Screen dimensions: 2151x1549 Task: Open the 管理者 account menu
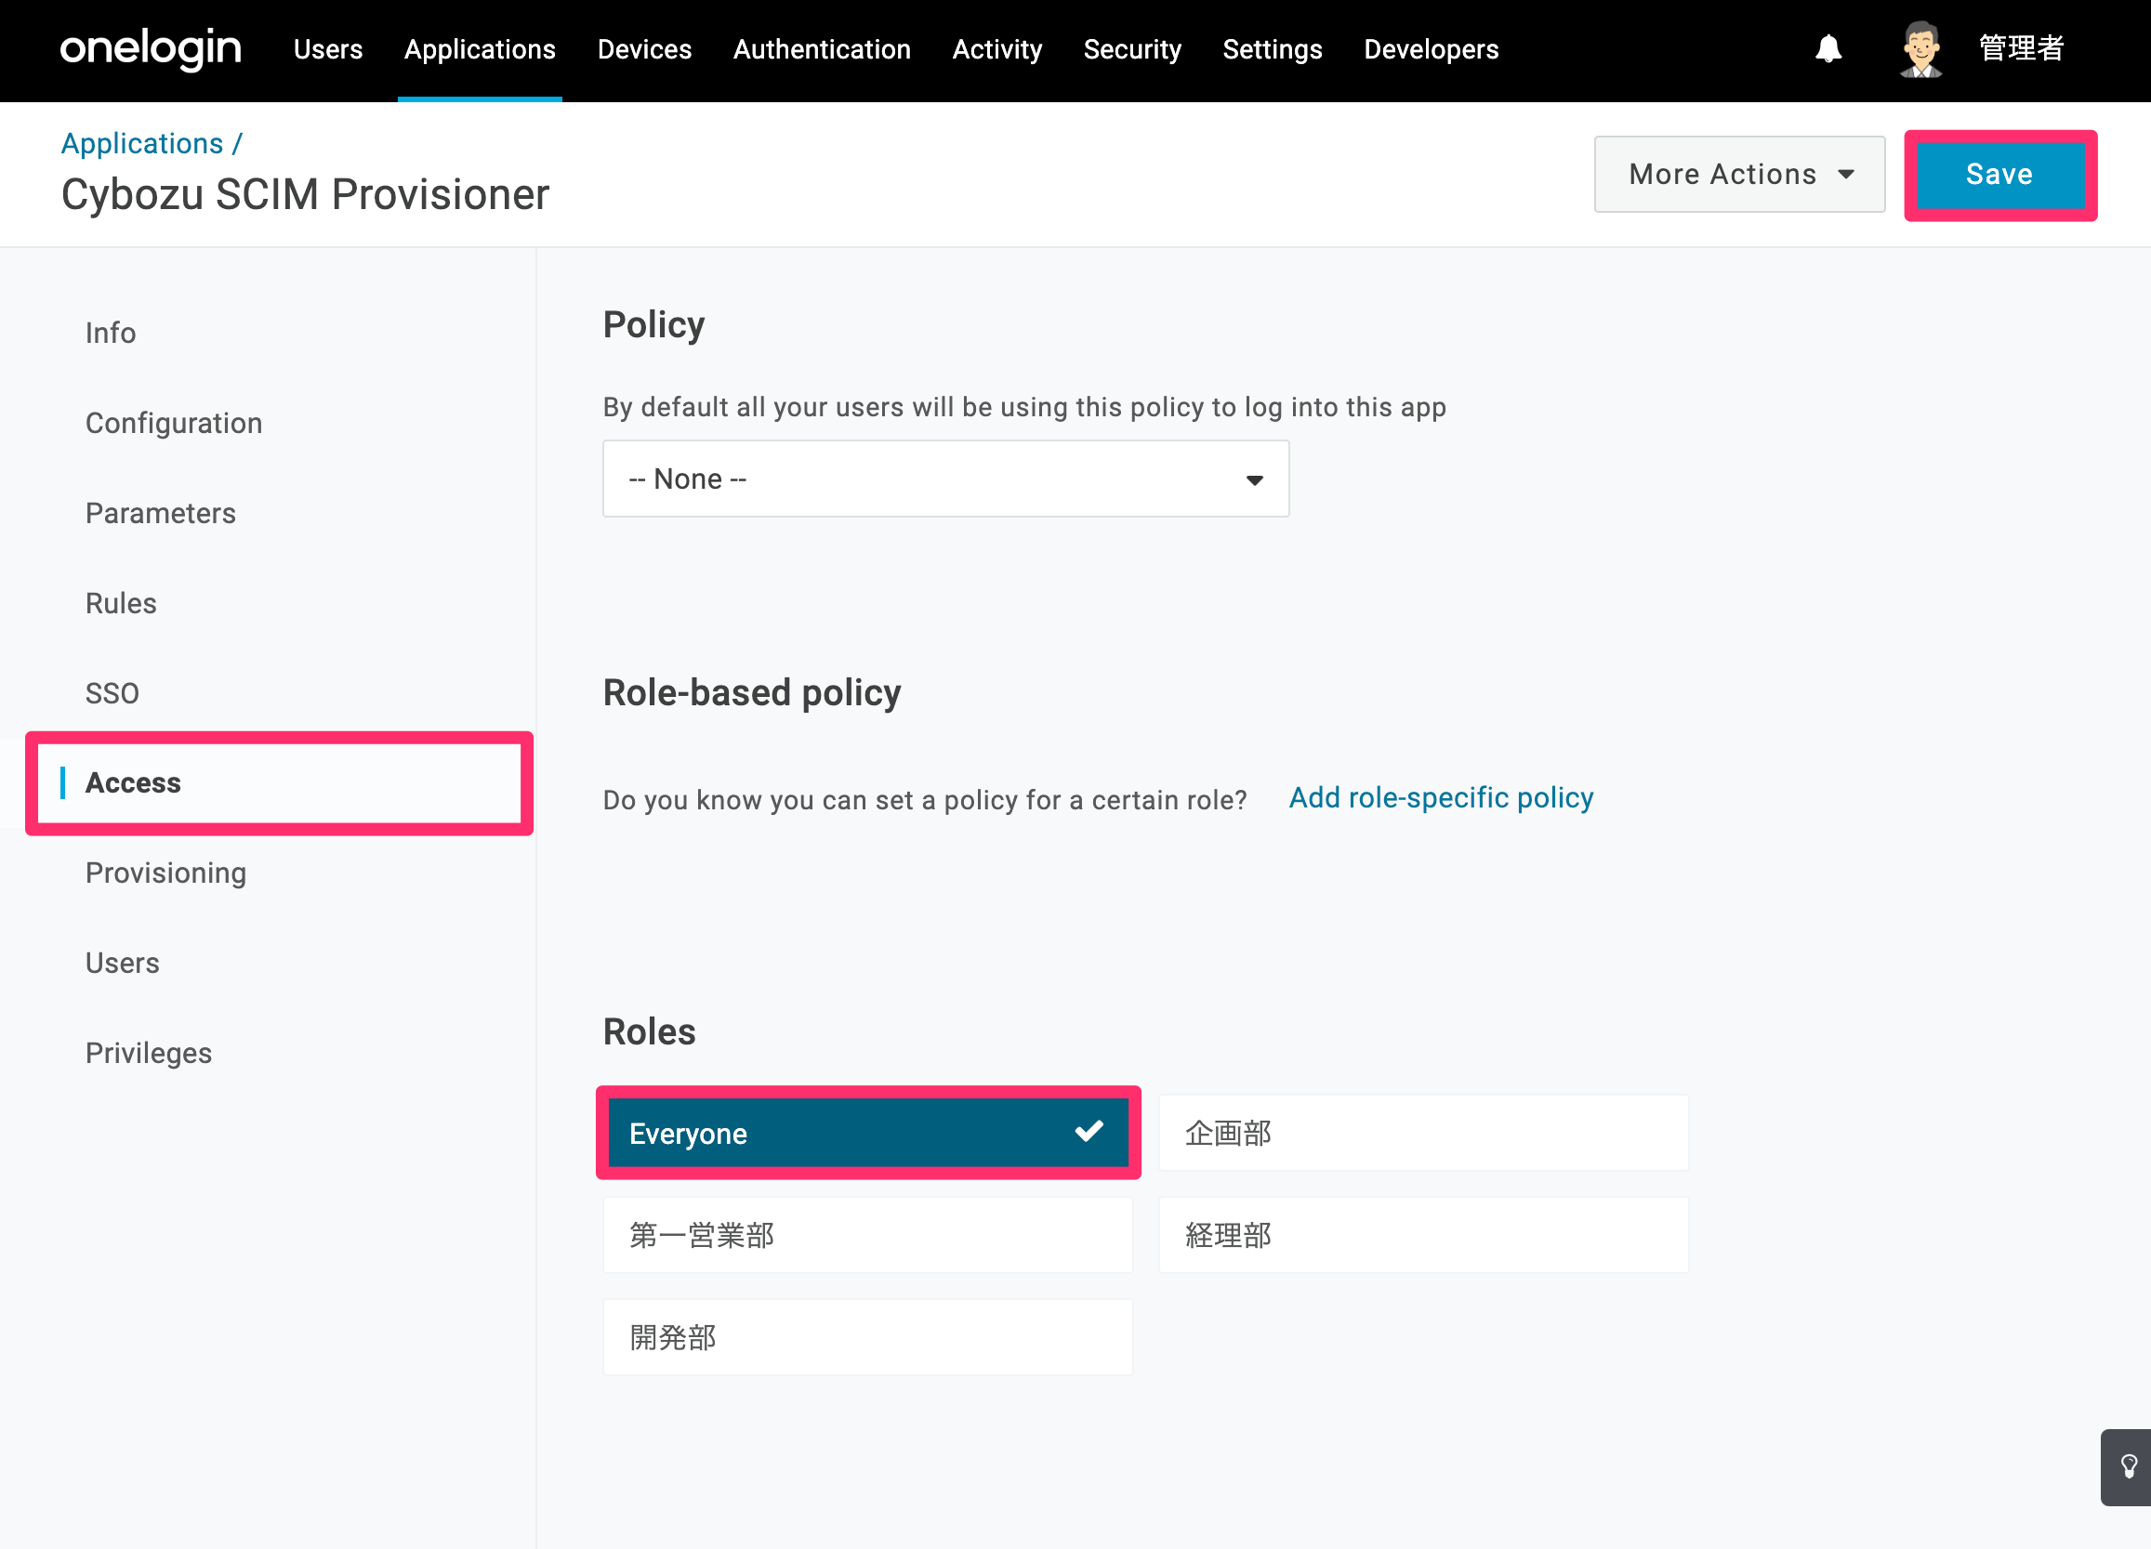tap(2021, 48)
